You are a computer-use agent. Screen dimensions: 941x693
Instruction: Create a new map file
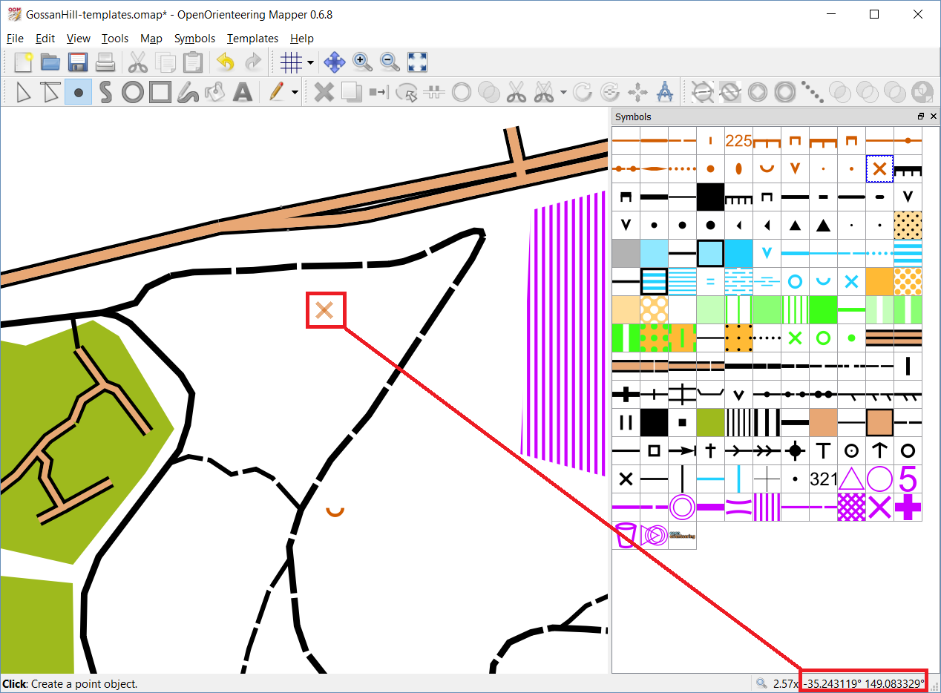(x=24, y=62)
